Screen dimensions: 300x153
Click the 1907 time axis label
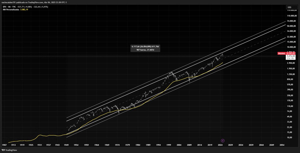click(4, 145)
